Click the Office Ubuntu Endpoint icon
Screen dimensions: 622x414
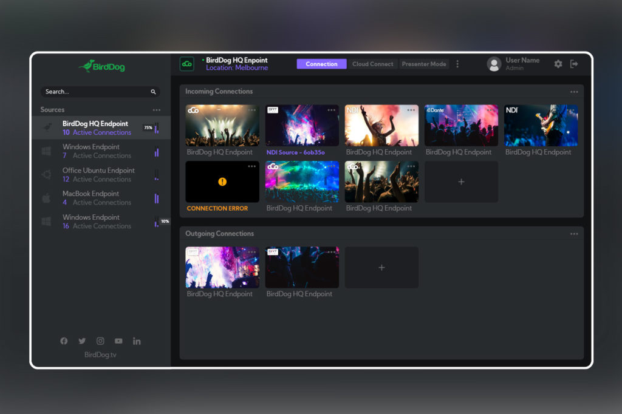(46, 174)
